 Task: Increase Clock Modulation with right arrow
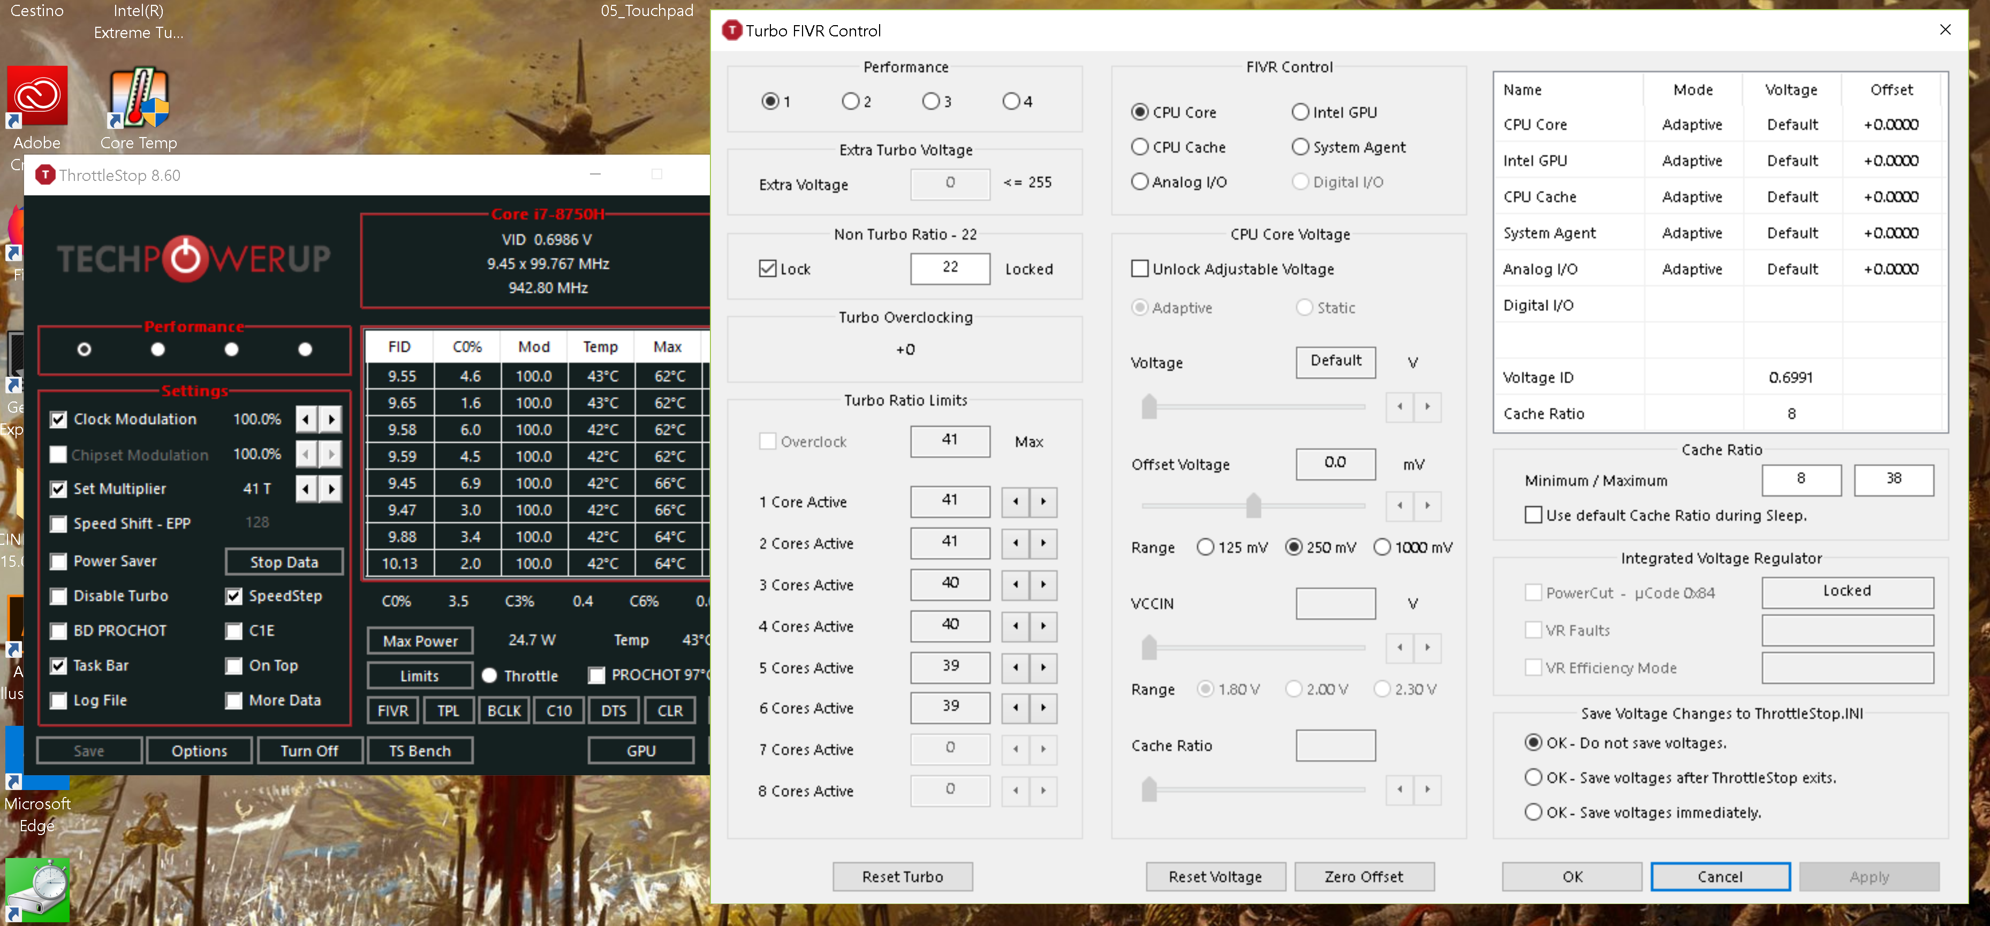(331, 419)
